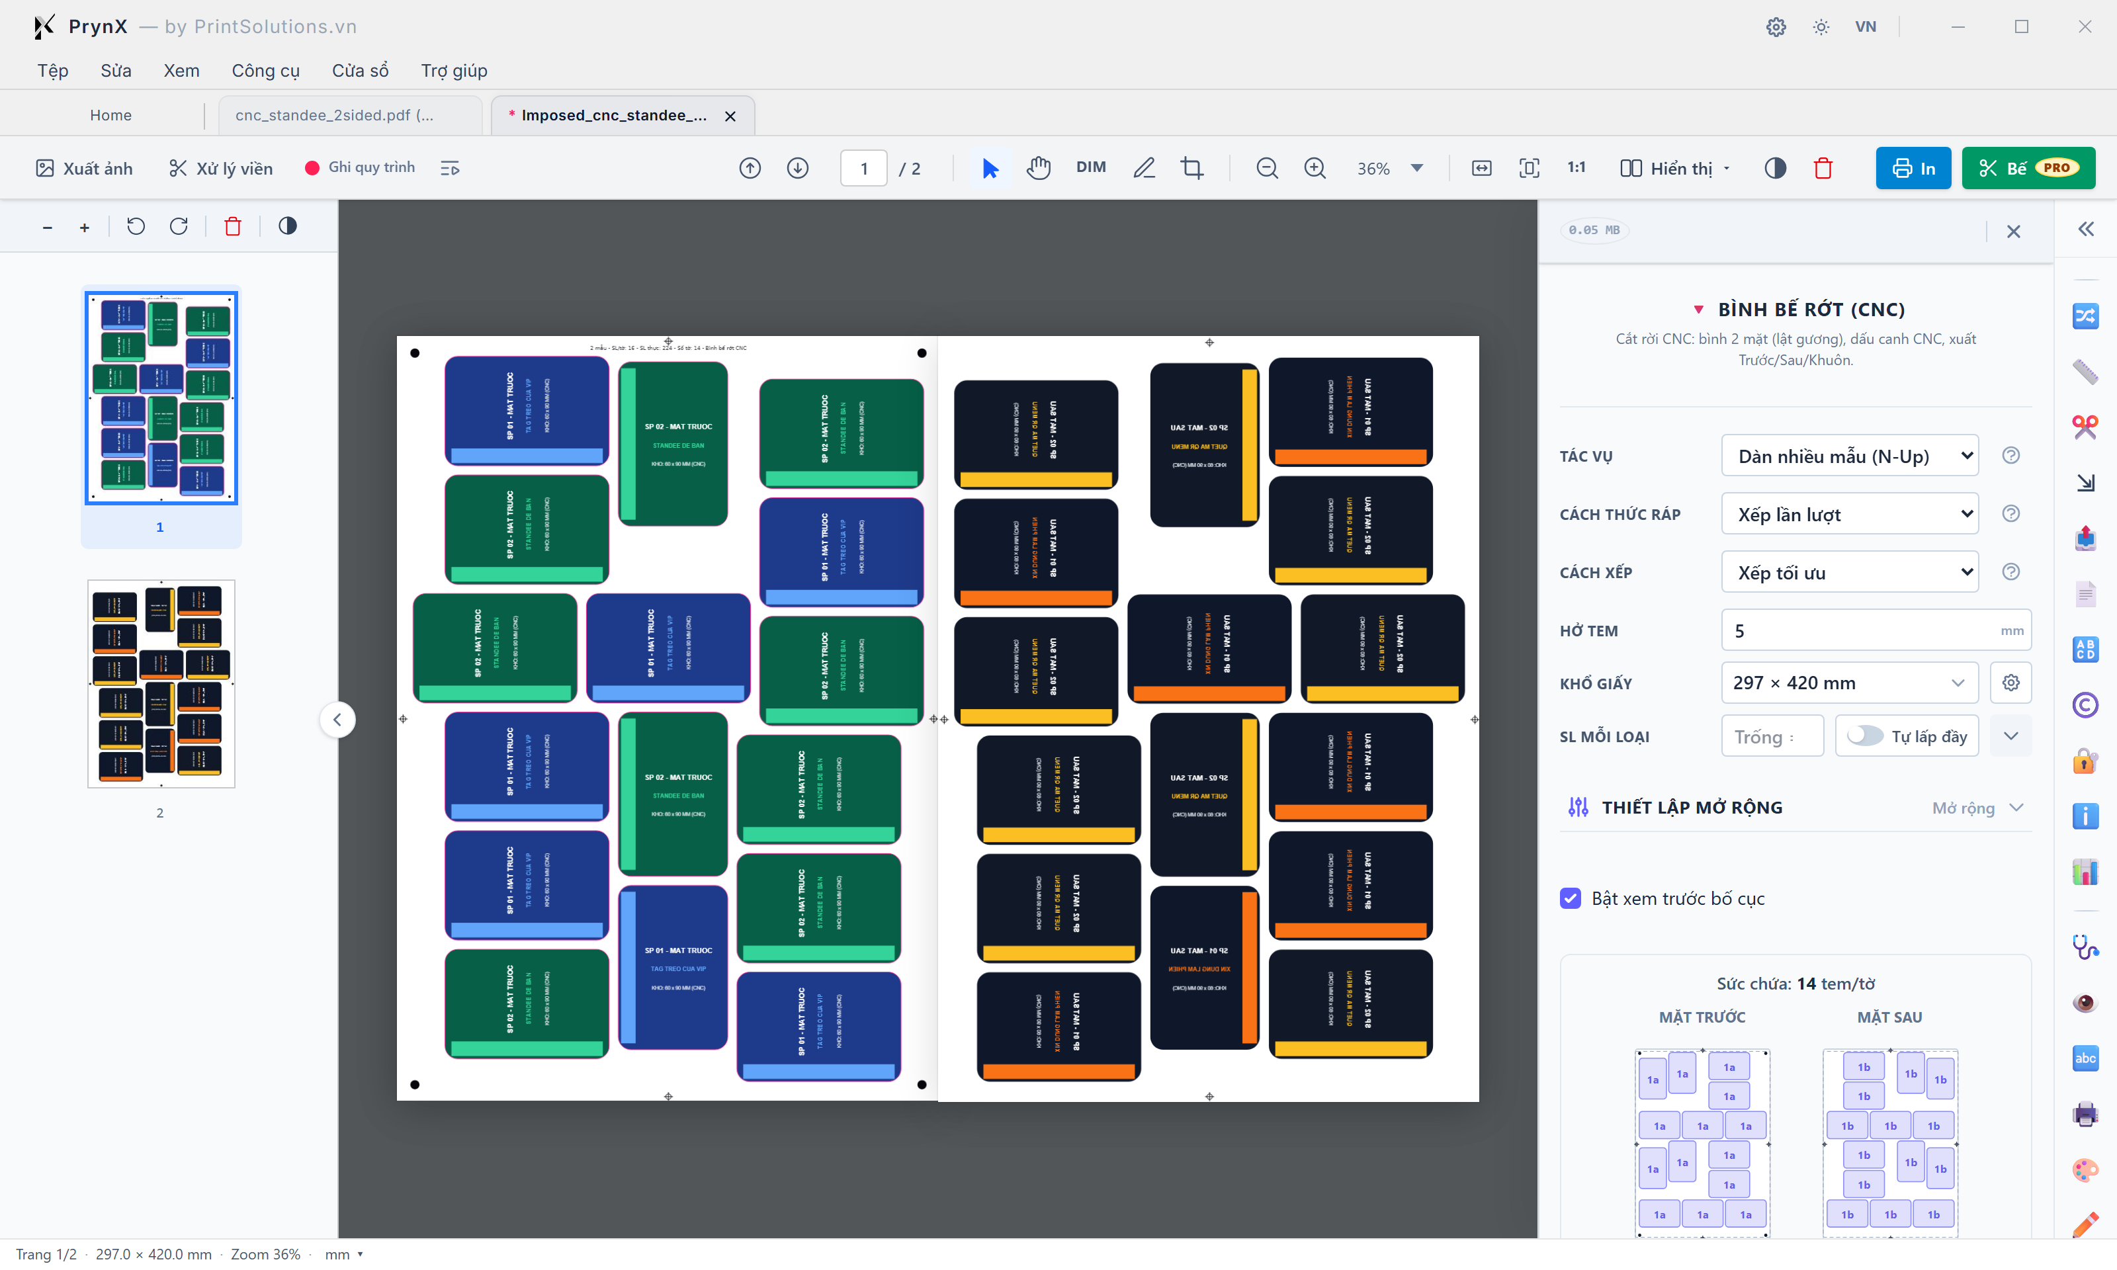Open CÁCH THỨC RÁP dropdown
This screenshot has width=2117, height=1270.
(x=1849, y=515)
